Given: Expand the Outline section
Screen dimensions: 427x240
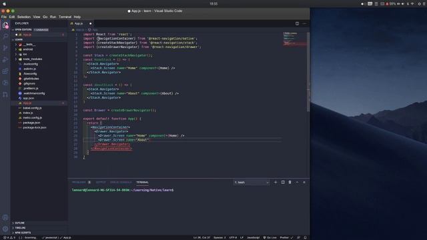Looking at the screenshot, I should tap(39, 223).
